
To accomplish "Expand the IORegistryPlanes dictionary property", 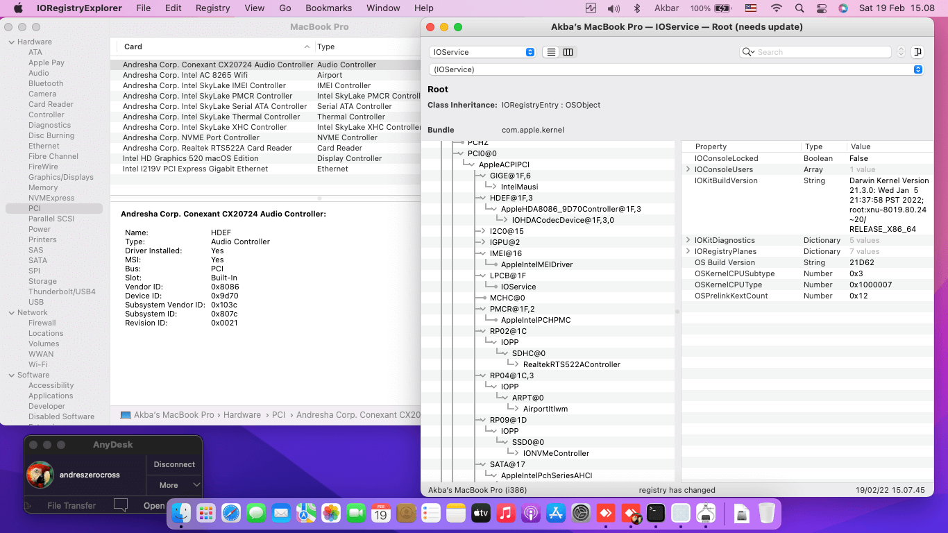I will point(688,251).
